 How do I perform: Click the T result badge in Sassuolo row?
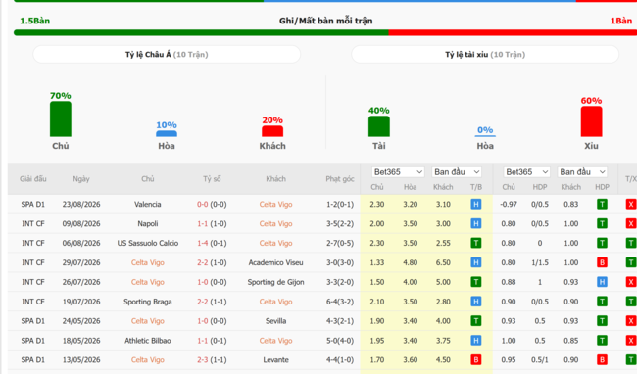[x=475, y=243]
